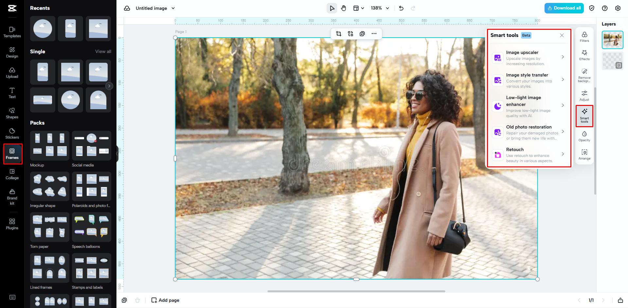This screenshot has width=628, height=308.
Task: Activate the hand pan tool
Action: coord(344,8)
